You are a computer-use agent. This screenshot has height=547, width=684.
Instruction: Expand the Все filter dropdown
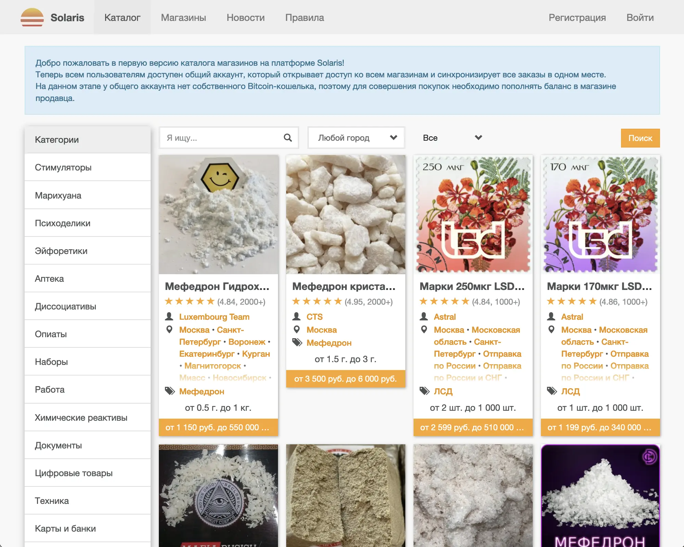coord(452,138)
